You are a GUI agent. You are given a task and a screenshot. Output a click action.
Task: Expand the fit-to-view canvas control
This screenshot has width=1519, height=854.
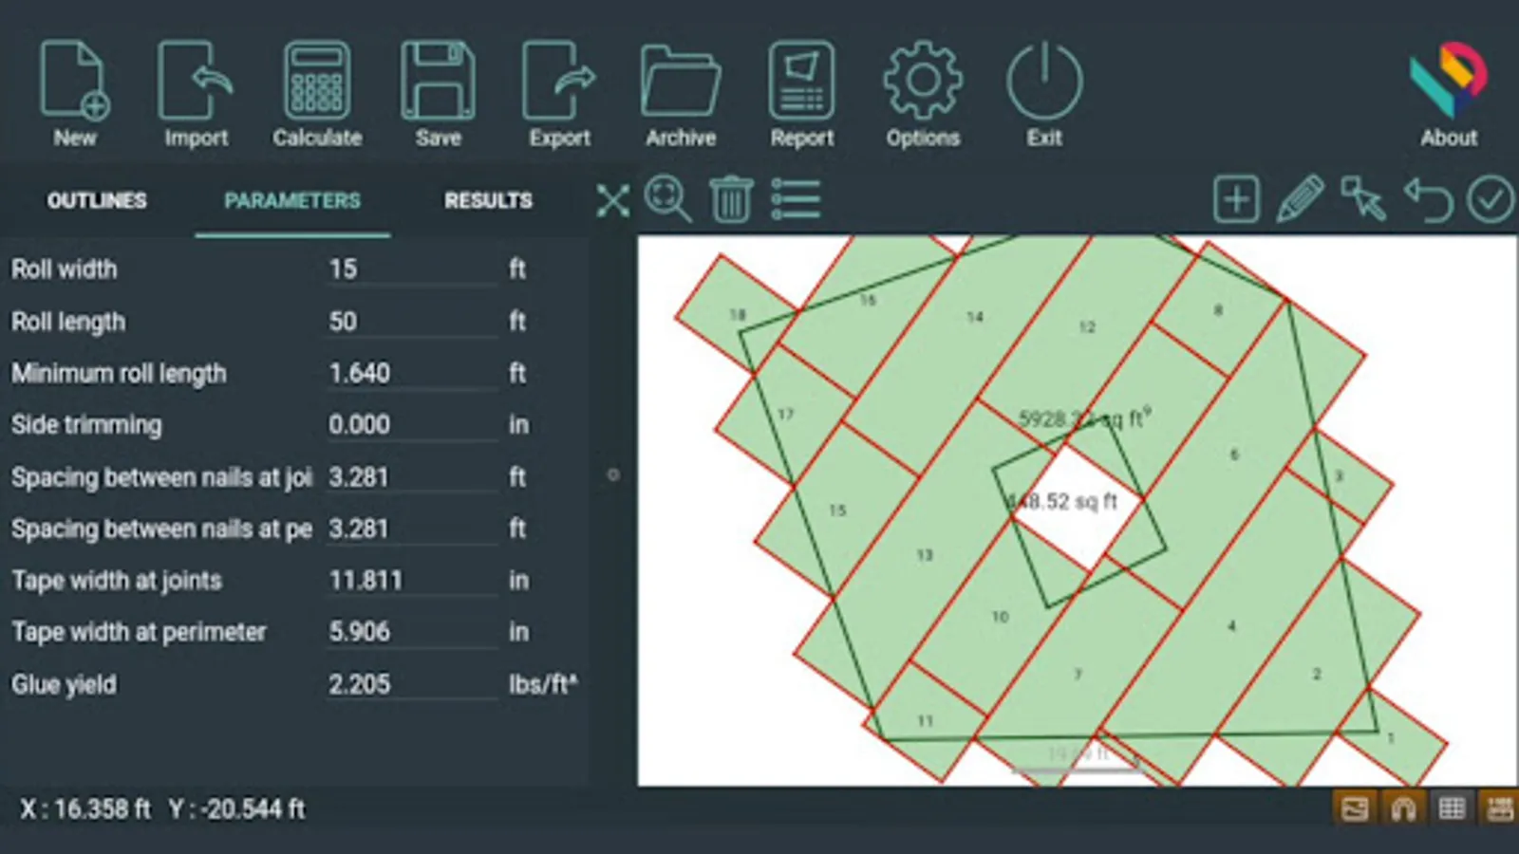(613, 199)
